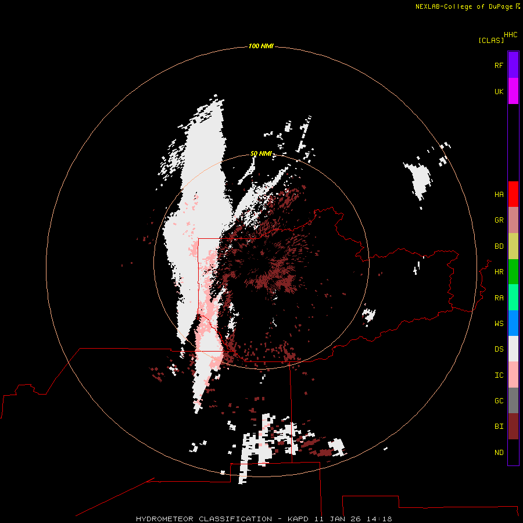Click the HHC product code label
This screenshot has height=523, width=523.
(x=511, y=35)
